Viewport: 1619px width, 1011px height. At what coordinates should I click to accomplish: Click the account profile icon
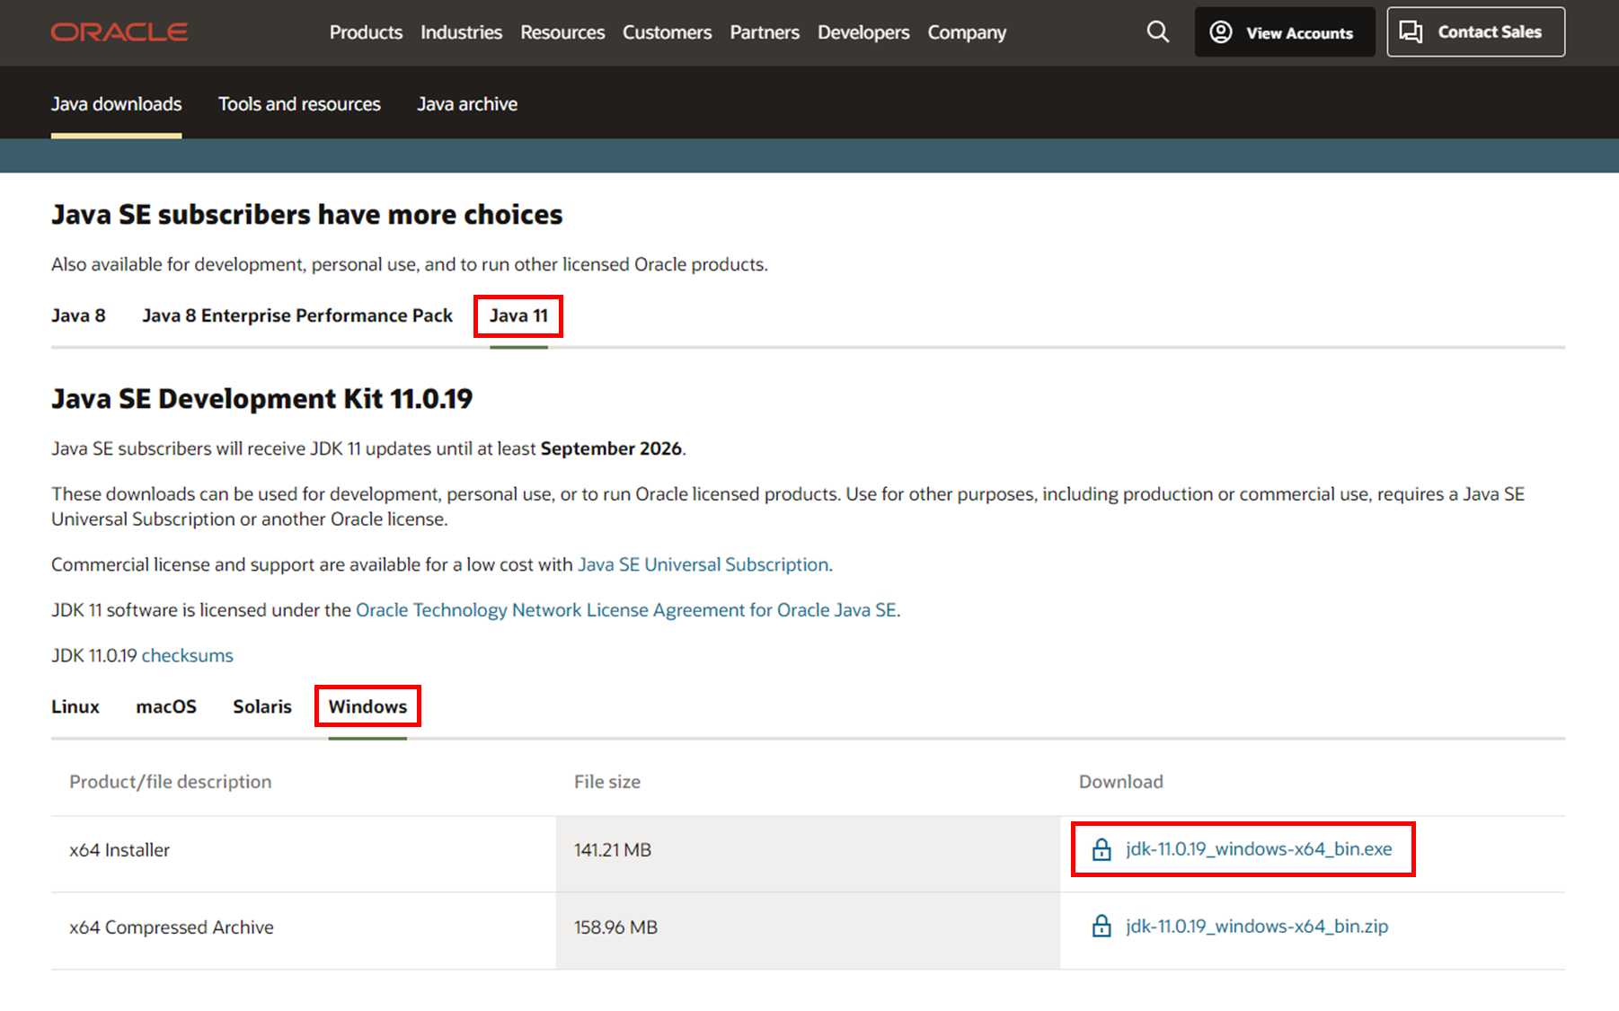tap(1221, 32)
